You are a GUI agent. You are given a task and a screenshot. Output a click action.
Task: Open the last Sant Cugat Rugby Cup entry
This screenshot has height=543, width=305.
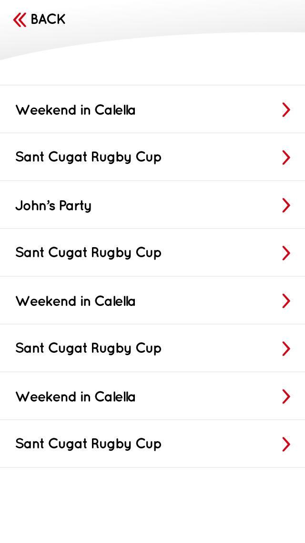click(x=152, y=444)
